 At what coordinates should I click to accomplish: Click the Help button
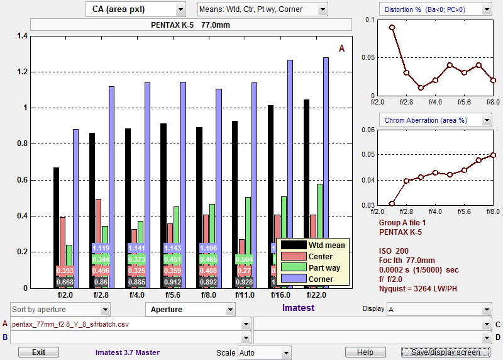pos(365,352)
